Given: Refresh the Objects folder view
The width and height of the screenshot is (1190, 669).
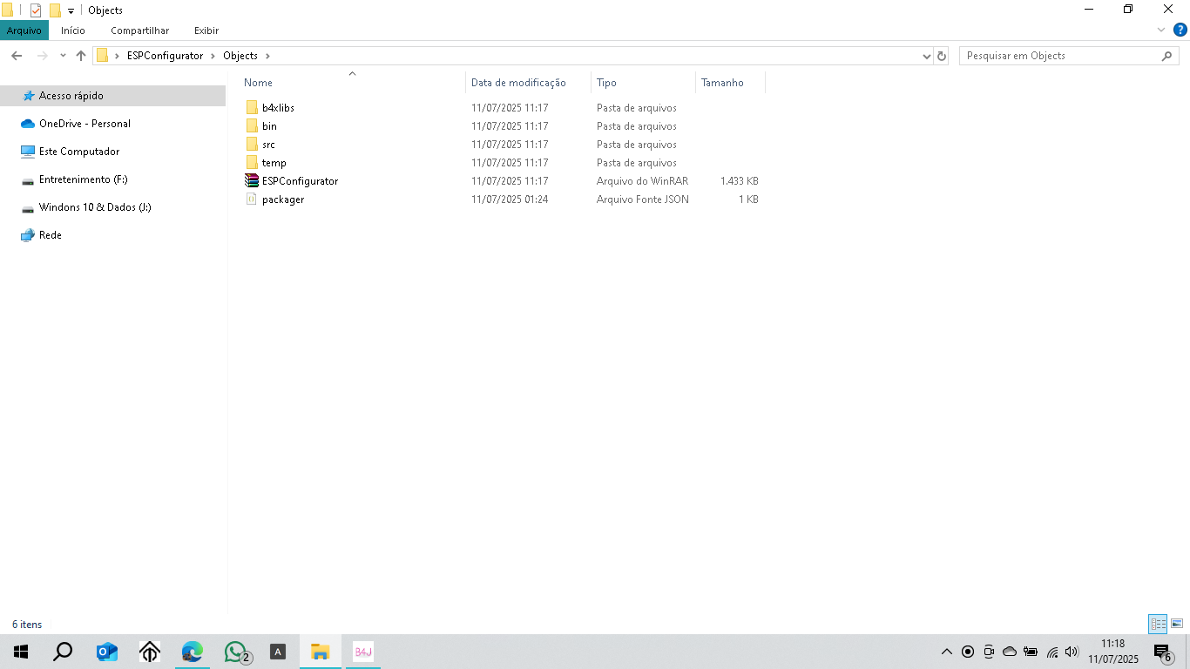Looking at the screenshot, I should click(941, 56).
